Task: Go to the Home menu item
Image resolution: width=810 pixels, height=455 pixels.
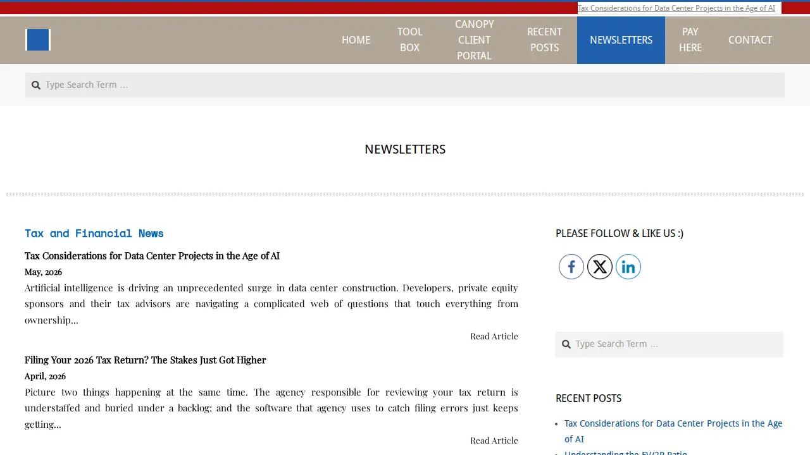Action: [x=356, y=40]
